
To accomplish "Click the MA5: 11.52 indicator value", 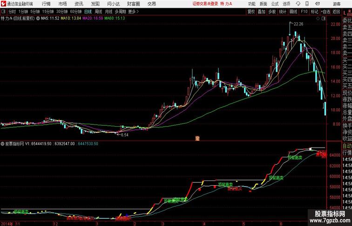I will click(50, 19).
